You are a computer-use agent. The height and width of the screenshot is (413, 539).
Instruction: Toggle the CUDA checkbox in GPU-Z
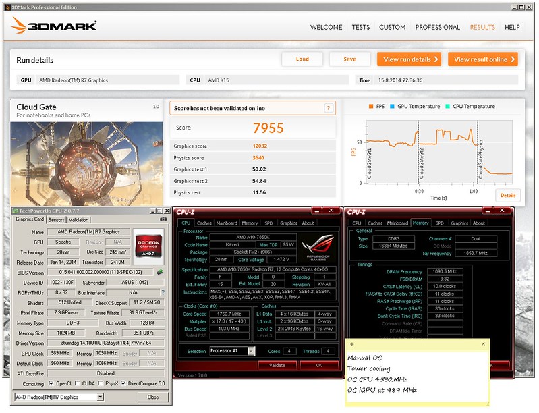(x=78, y=383)
